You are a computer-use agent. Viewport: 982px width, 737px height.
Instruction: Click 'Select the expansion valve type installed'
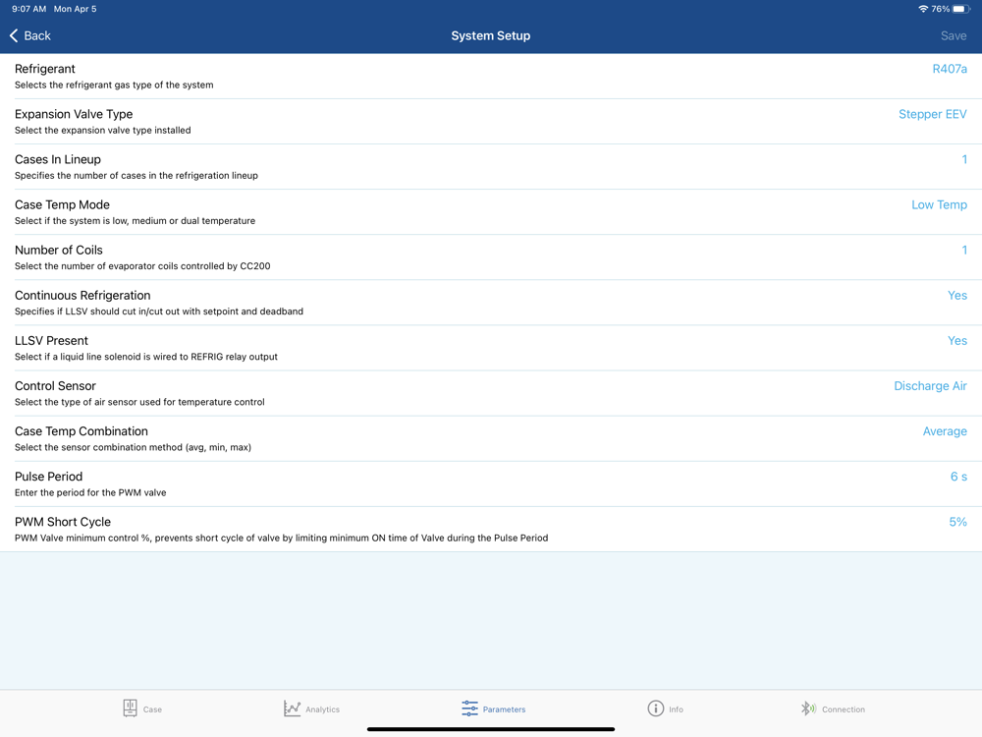tap(103, 131)
